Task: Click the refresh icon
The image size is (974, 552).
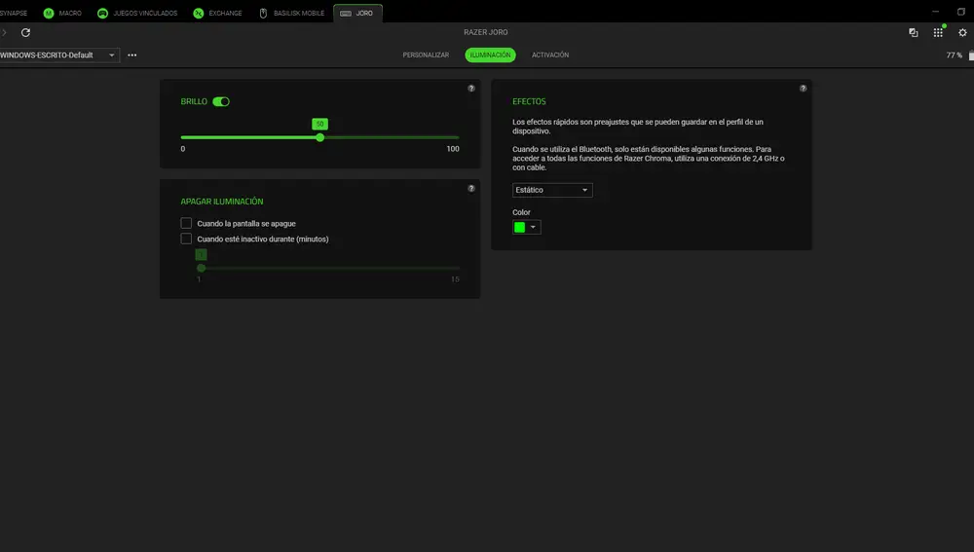Action: [x=25, y=32]
